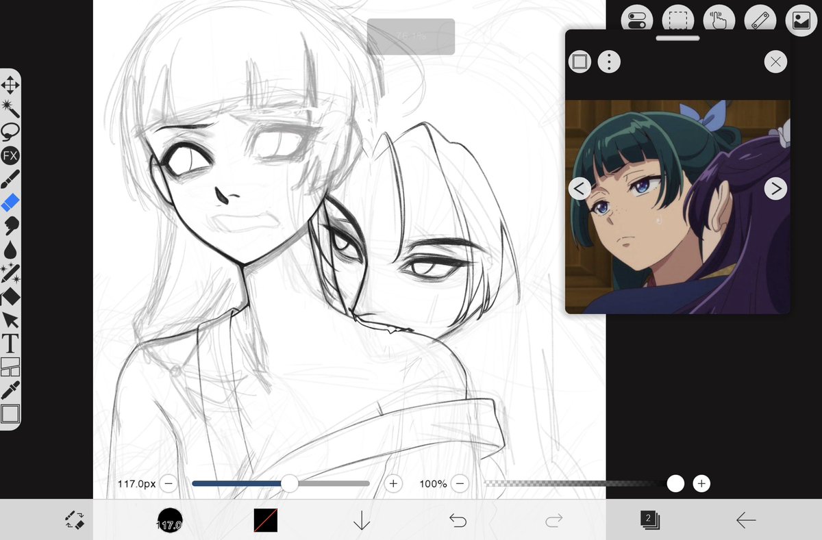Click the brush thickness slider track

click(281, 484)
